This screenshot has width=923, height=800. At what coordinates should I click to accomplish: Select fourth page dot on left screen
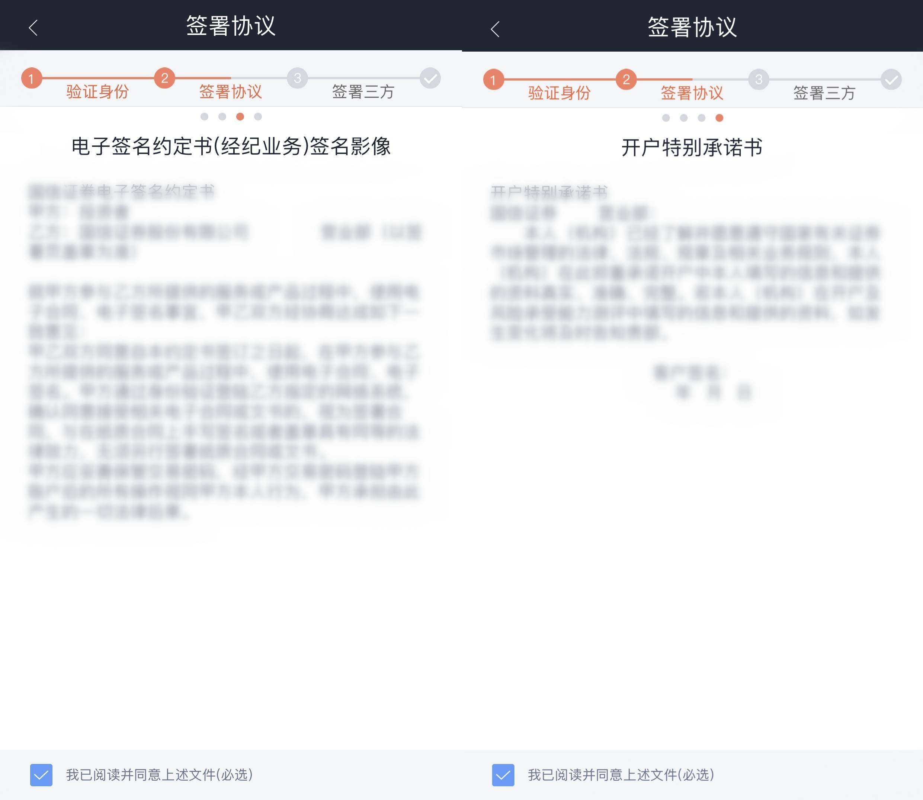[258, 116]
